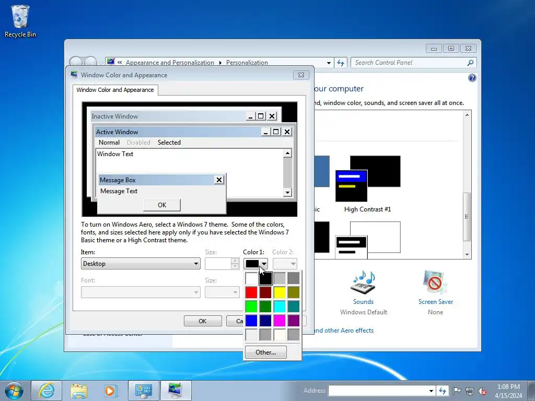Choose the dark red color swatch
The image size is (535, 401).
[265, 292]
